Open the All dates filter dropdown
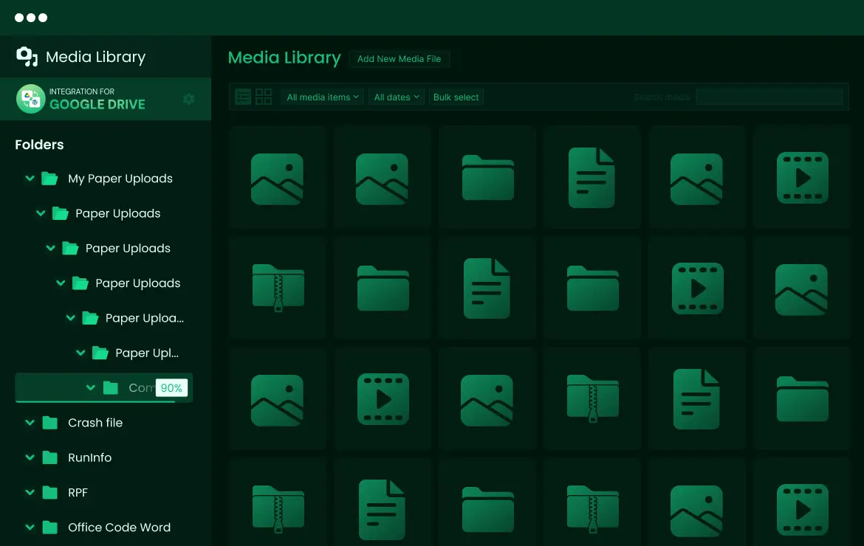 tap(396, 97)
